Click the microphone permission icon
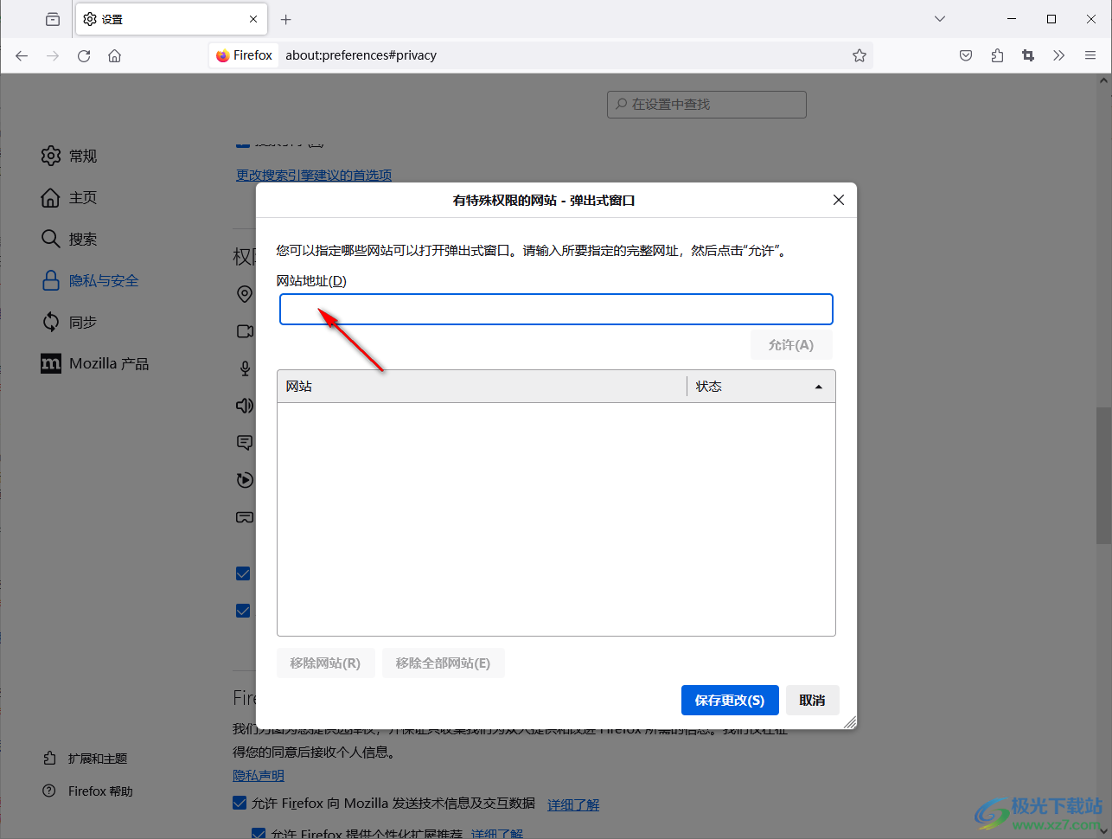The width and height of the screenshot is (1112, 839). click(245, 368)
